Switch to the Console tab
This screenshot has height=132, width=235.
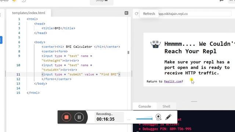coord(145,106)
